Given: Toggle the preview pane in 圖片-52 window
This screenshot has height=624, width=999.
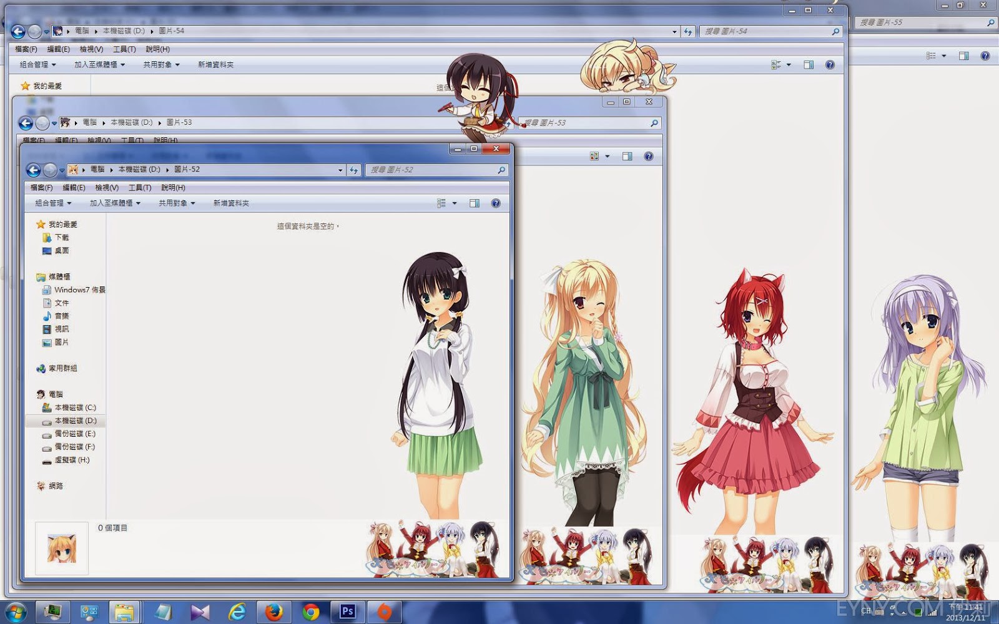Looking at the screenshot, I should click(475, 203).
